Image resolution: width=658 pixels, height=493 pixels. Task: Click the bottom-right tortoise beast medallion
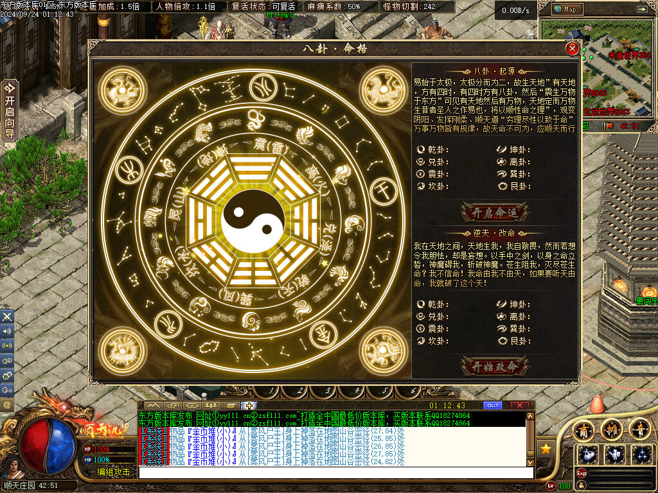(383, 350)
